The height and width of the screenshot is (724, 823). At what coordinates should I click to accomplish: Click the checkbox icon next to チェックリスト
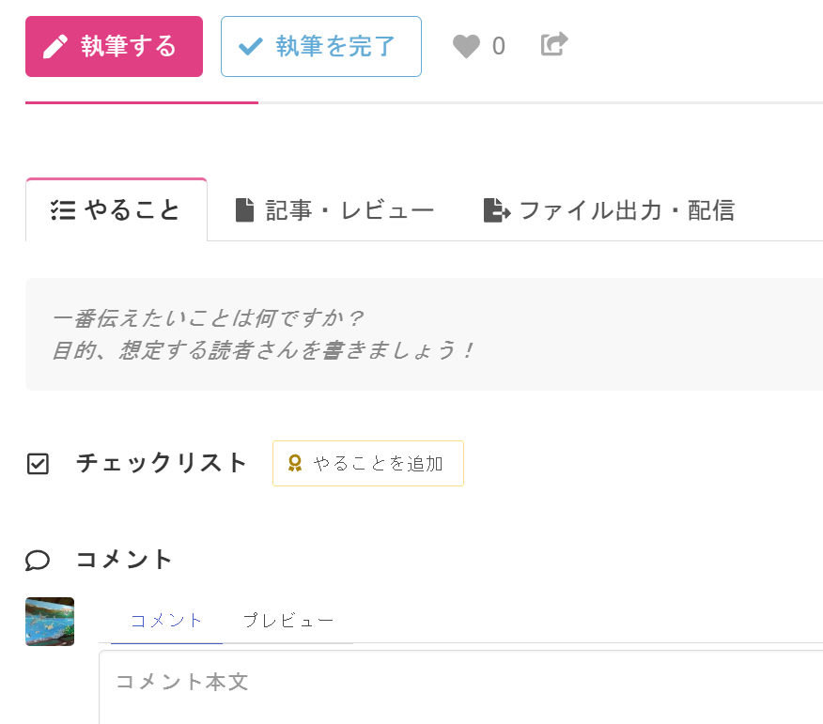pyautogui.click(x=38, y=464)
